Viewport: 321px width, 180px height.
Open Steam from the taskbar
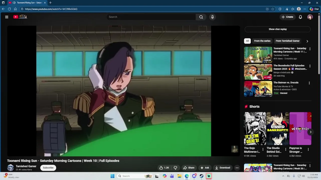pos(201,176)
